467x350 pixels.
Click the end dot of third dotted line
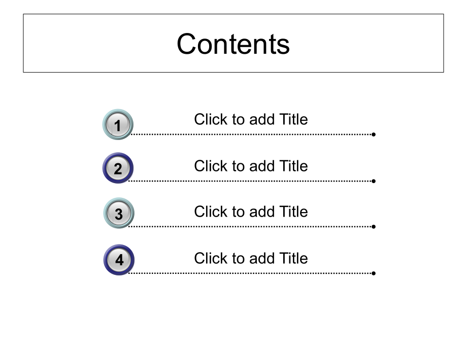(x=374, y=227)
